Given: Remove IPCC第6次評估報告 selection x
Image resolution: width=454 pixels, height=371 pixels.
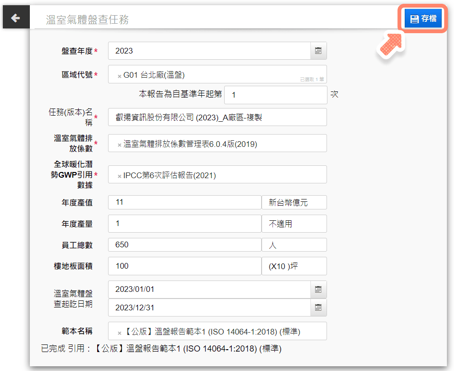Looking at the screenshot, I should [x=119, y=176].
